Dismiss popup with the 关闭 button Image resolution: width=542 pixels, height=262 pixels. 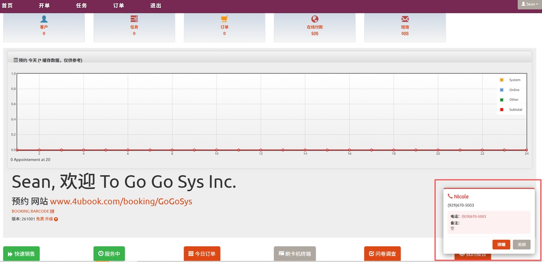(x=522, y=244)
